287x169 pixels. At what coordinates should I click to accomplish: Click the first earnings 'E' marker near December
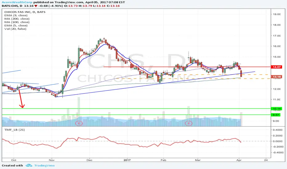click(x=79, y=124)
